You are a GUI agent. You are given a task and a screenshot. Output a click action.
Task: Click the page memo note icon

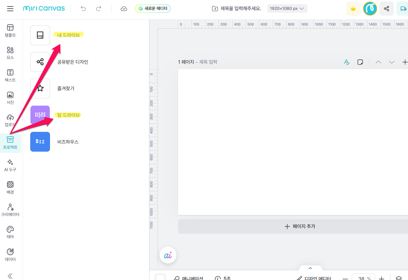pos(360,62)
